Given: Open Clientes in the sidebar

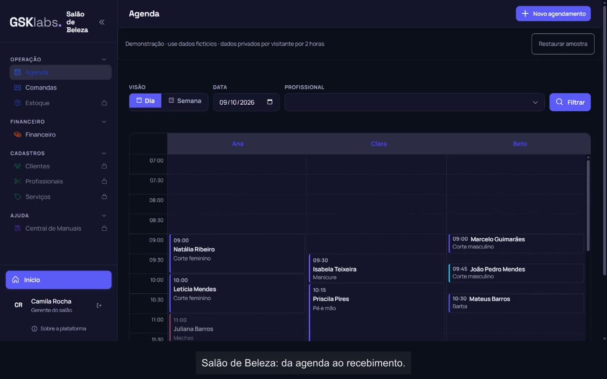Looking at the screenshot, I should 60,166.
